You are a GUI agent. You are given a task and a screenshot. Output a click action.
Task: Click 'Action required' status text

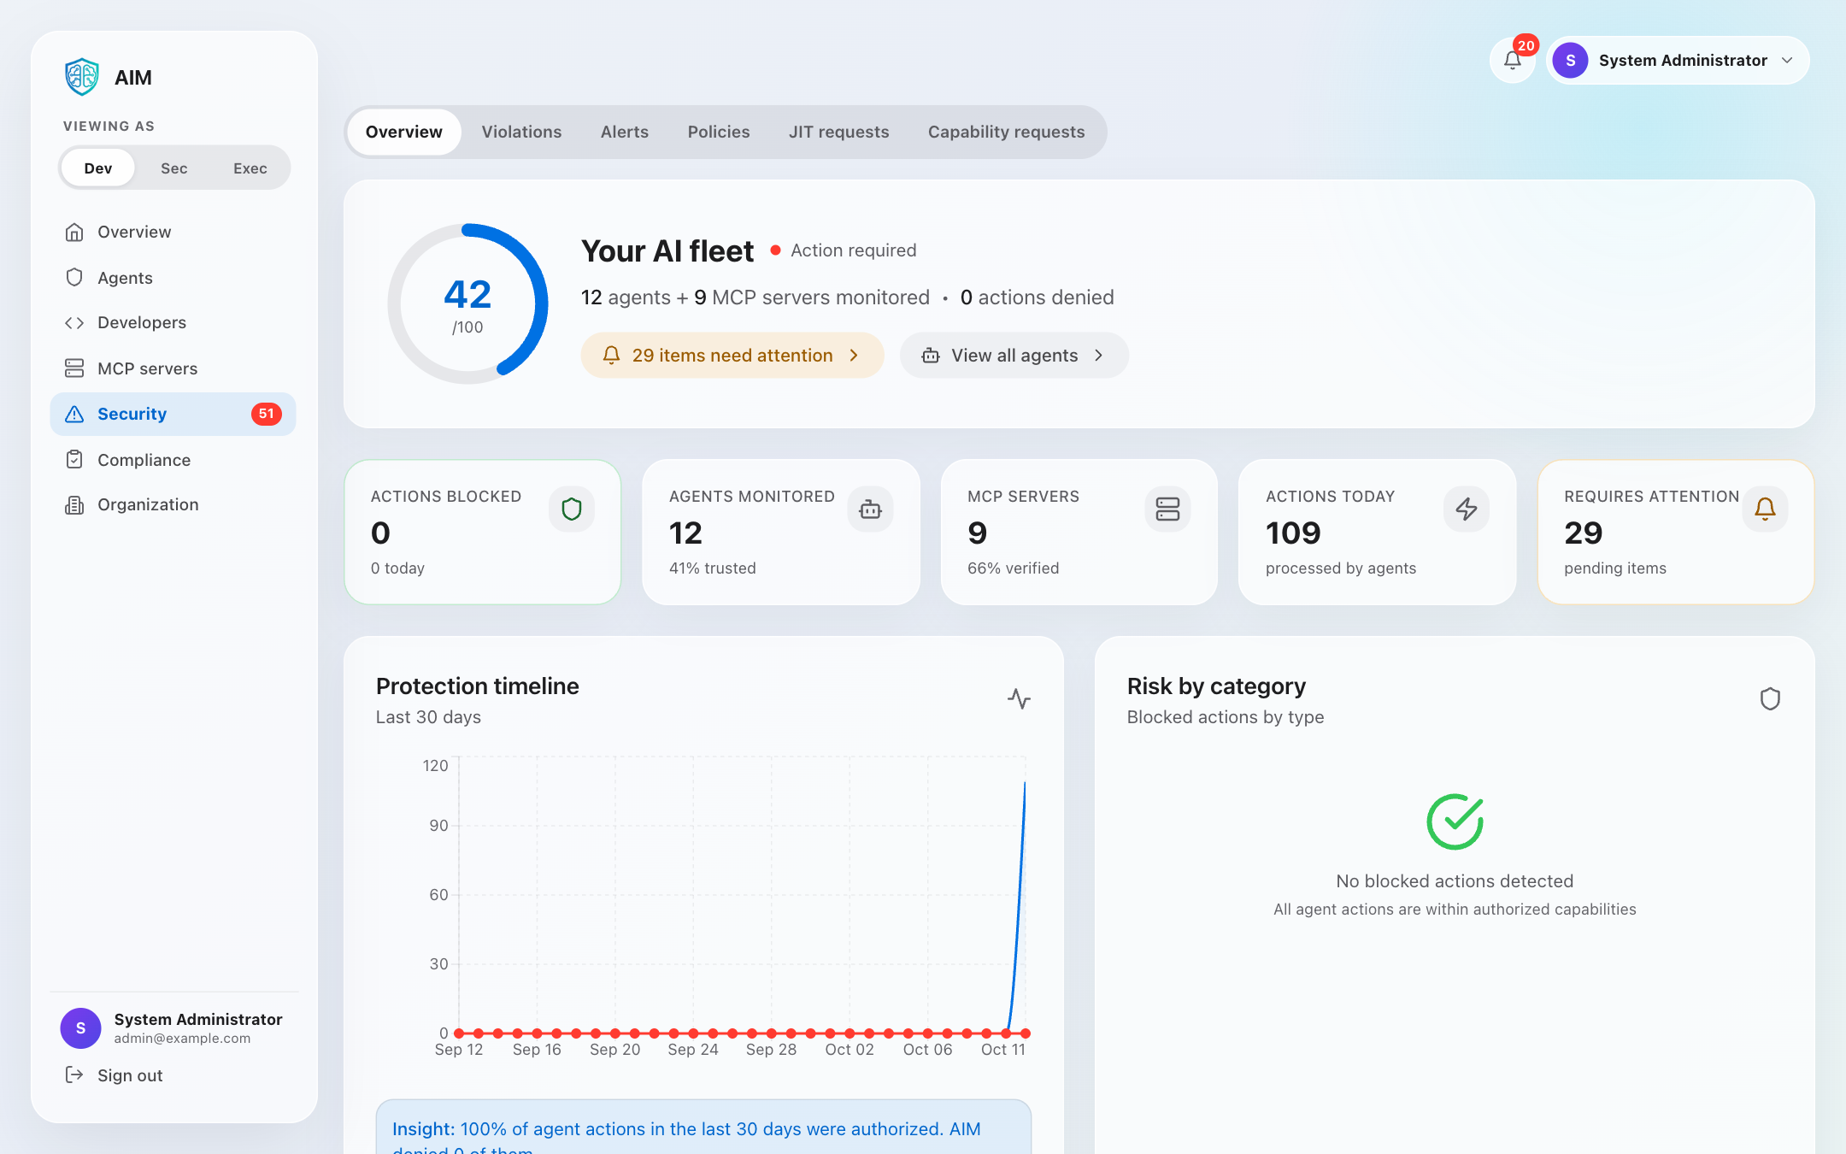pos(853,250)
